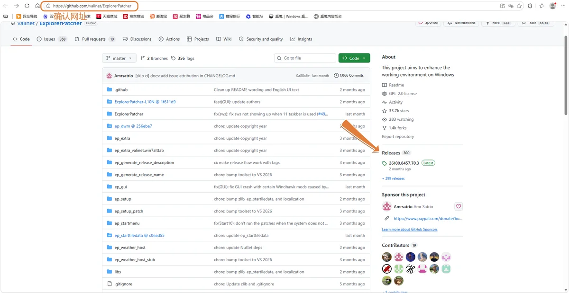Open the ExplorerPatcher-L10N submodule
This screenshot has width=569, height=293.
145,102
